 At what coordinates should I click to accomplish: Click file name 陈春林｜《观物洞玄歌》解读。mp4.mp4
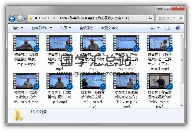point(26,59)
